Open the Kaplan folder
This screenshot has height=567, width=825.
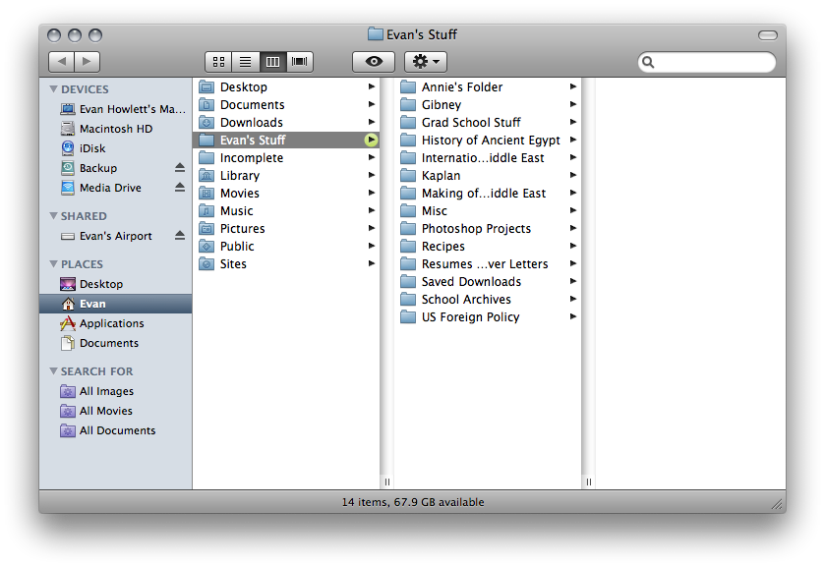tap(488, 175)
